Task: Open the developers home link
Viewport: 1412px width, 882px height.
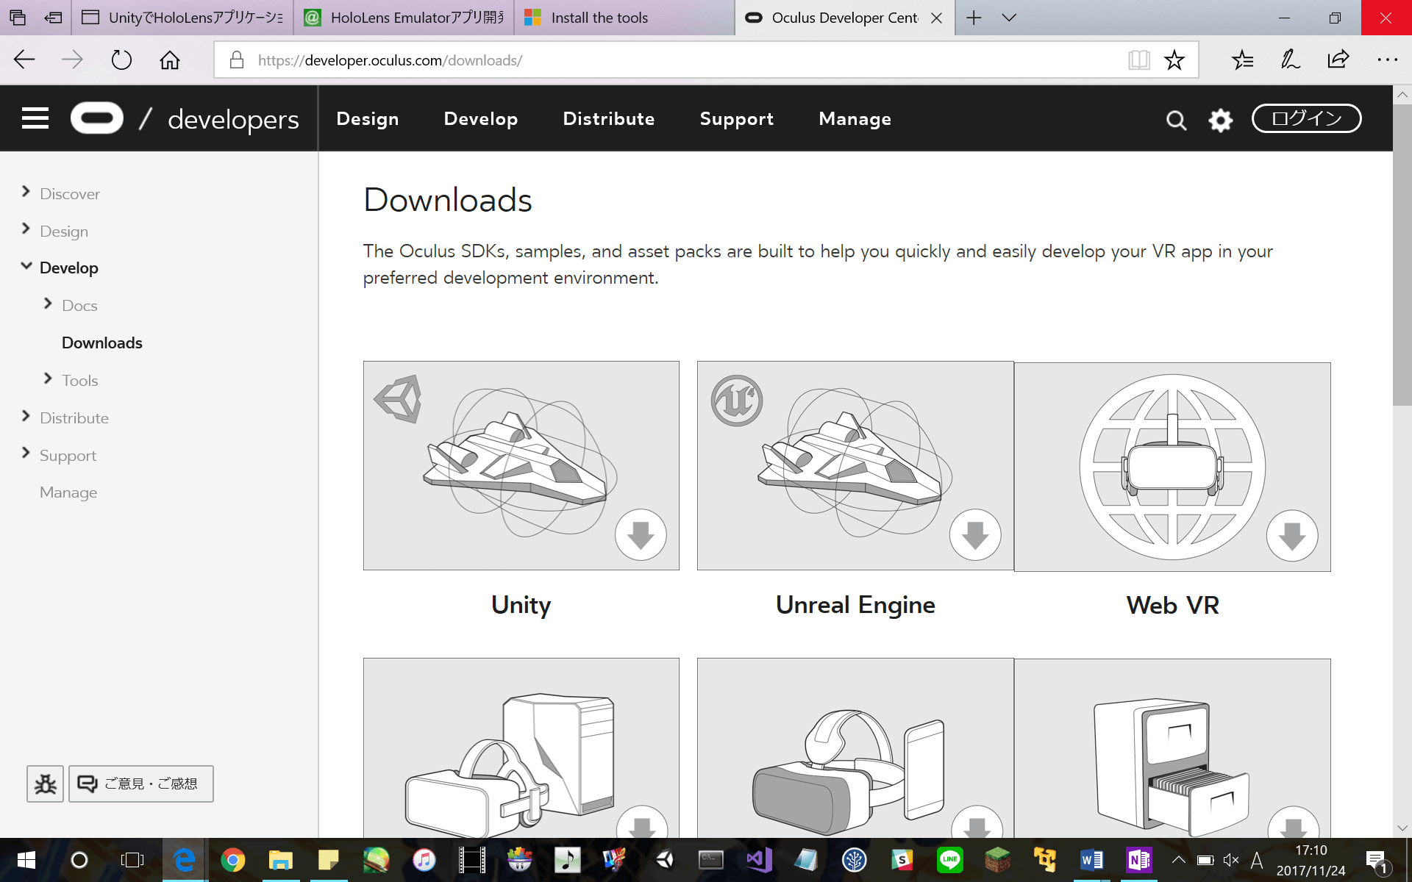Action: (233, 119)
